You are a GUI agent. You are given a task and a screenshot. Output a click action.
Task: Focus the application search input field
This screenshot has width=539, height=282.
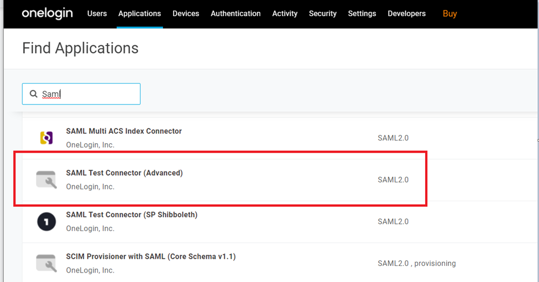(x=88, y=94)
